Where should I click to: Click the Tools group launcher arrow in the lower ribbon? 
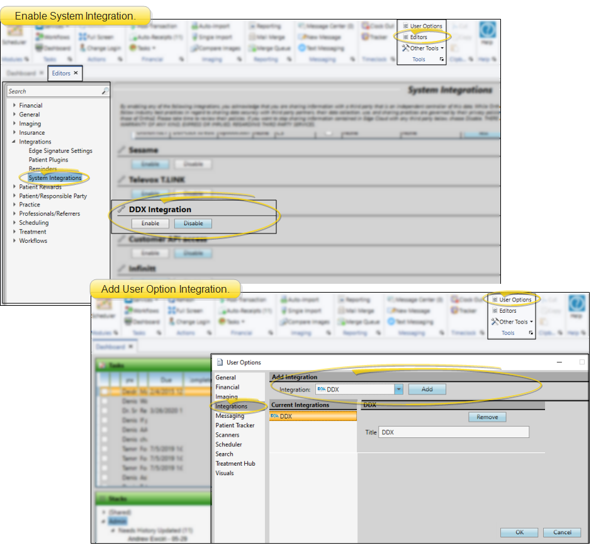(531, 333)
